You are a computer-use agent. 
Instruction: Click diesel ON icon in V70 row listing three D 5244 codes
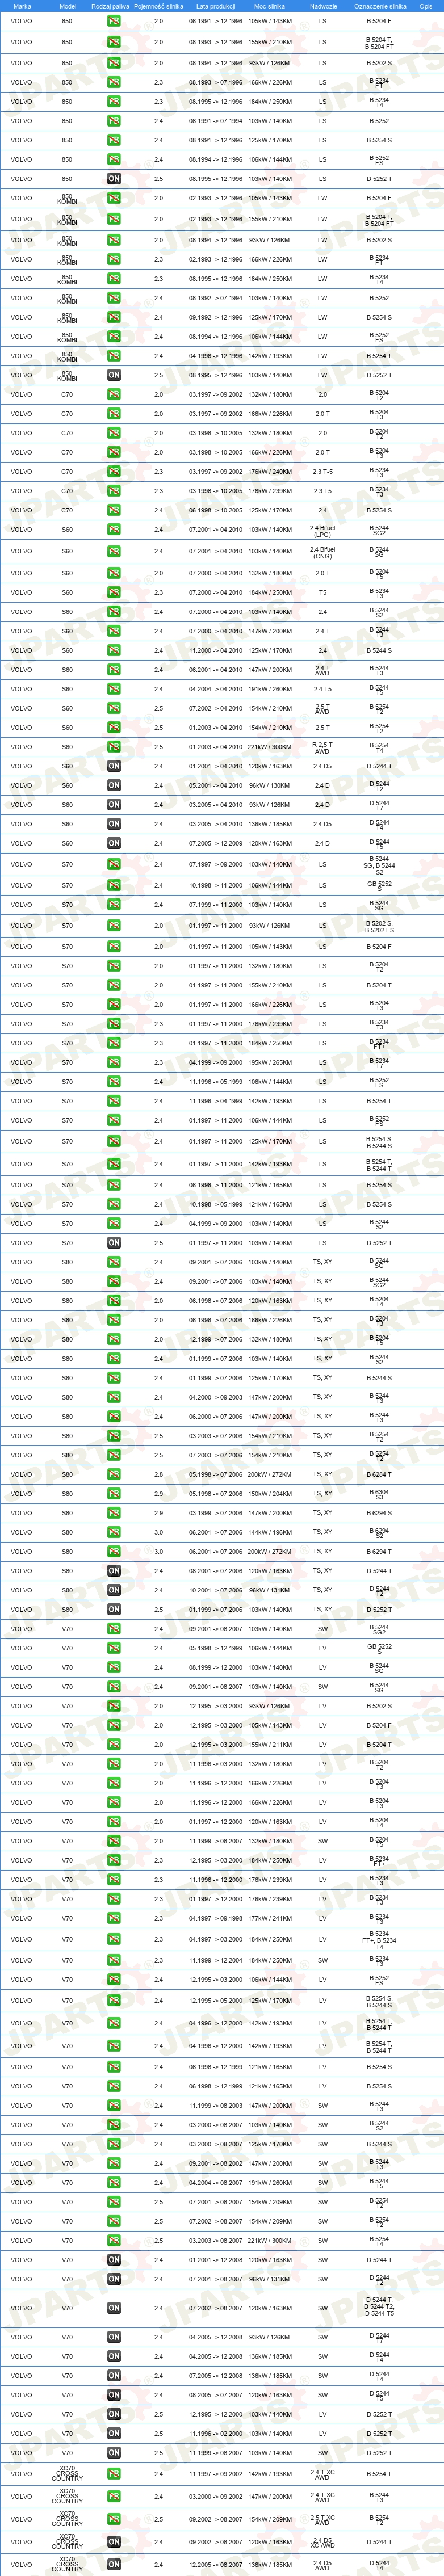coord(114,2308)
